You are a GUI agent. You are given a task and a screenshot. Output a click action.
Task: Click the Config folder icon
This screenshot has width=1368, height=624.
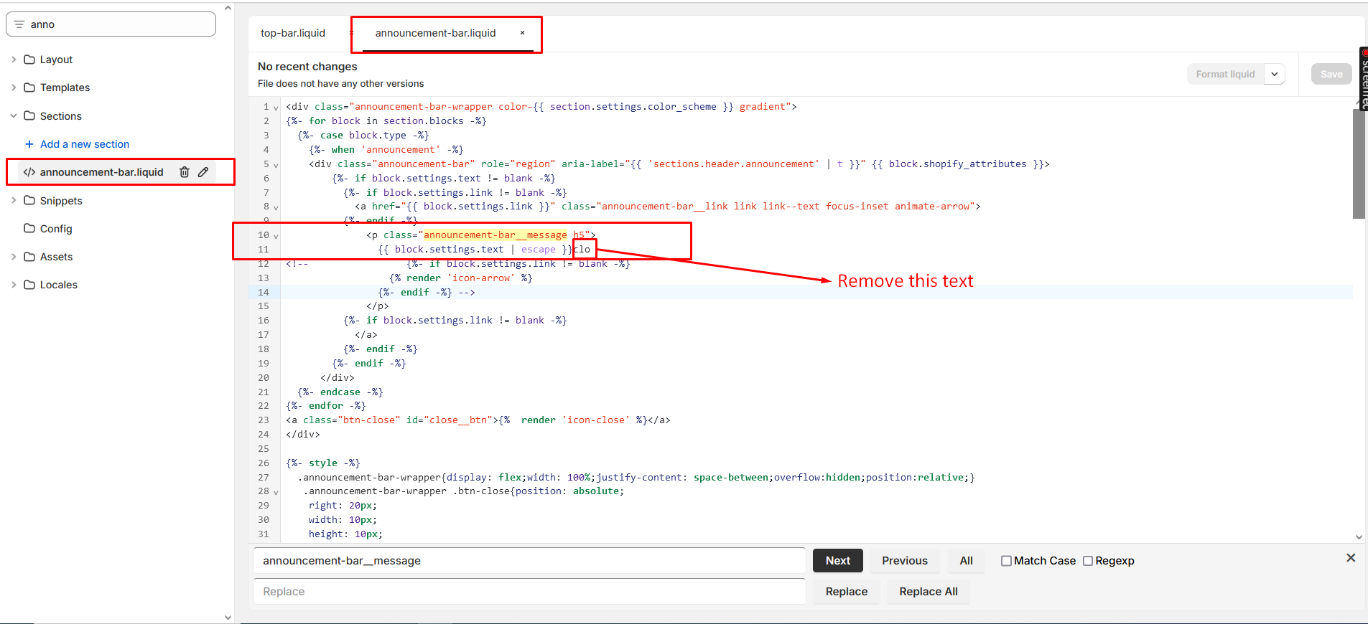[29, 228]
